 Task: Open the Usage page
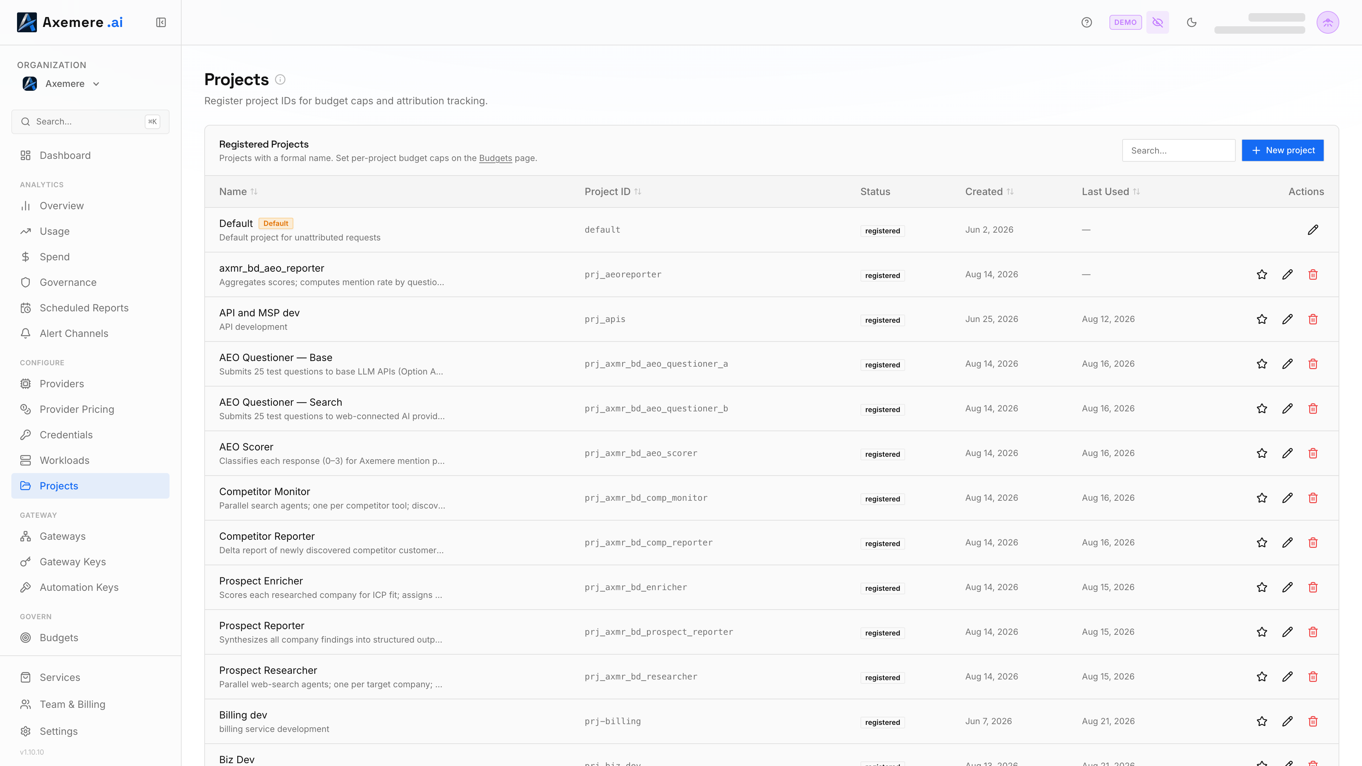90,231
